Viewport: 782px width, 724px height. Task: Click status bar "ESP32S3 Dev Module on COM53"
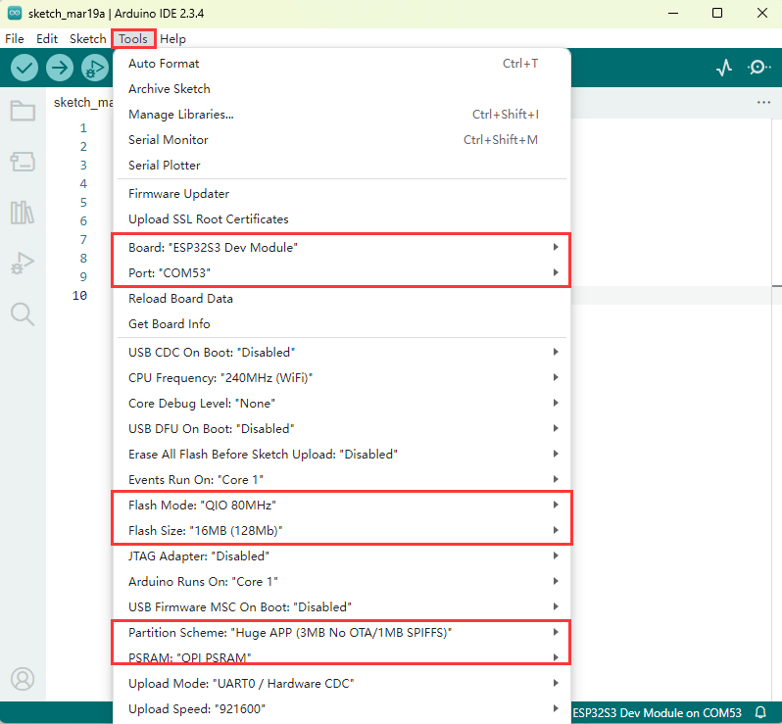(x=657, y=712)
